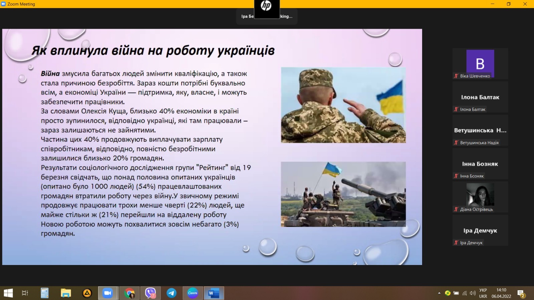Open the clock and date flyout

tap(501, 293)
